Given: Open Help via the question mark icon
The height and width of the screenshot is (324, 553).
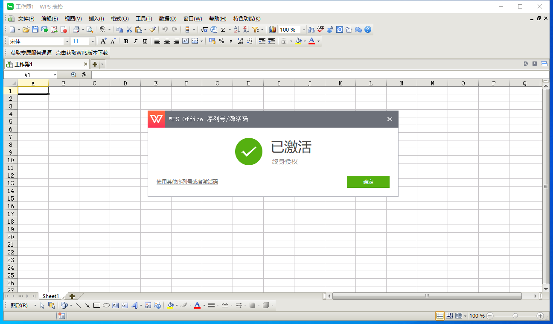Looking at the screenshot, I should click(368, 29).
